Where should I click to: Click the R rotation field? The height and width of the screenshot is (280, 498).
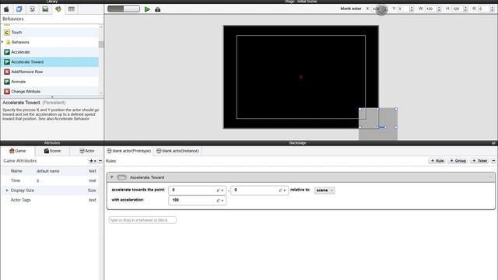tap(484, 9)
